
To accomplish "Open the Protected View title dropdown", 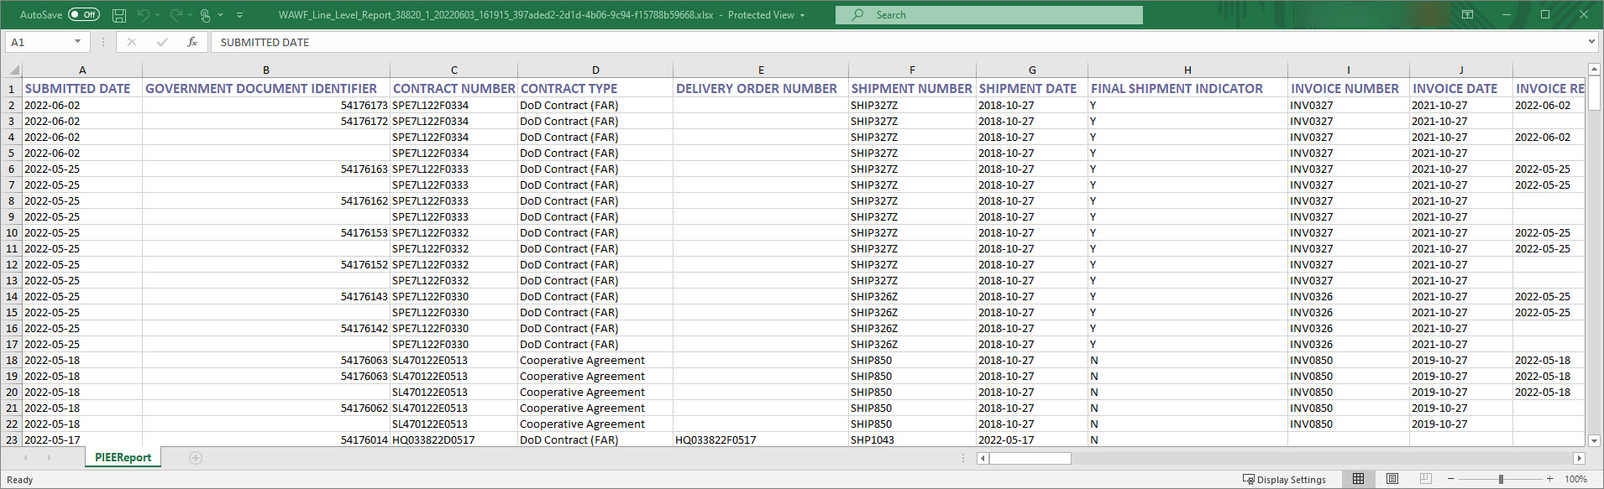I will coord(802,15).
